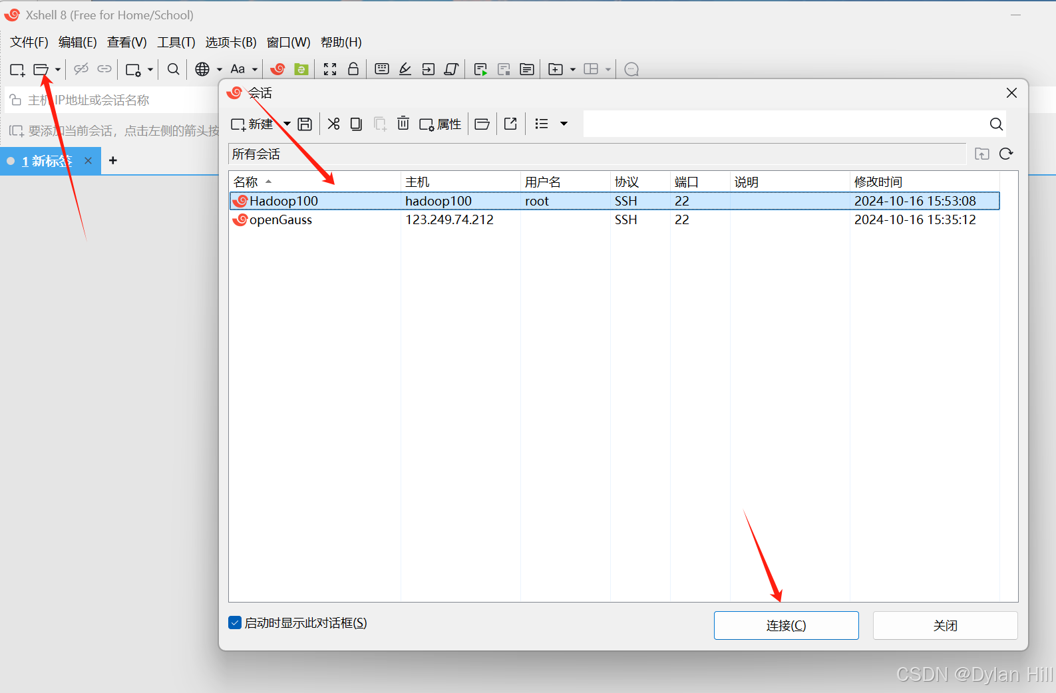Click 属性 properties button in dialog
Screen dimensions: 1056x693
pyautogui.click(x=440, y=124)
